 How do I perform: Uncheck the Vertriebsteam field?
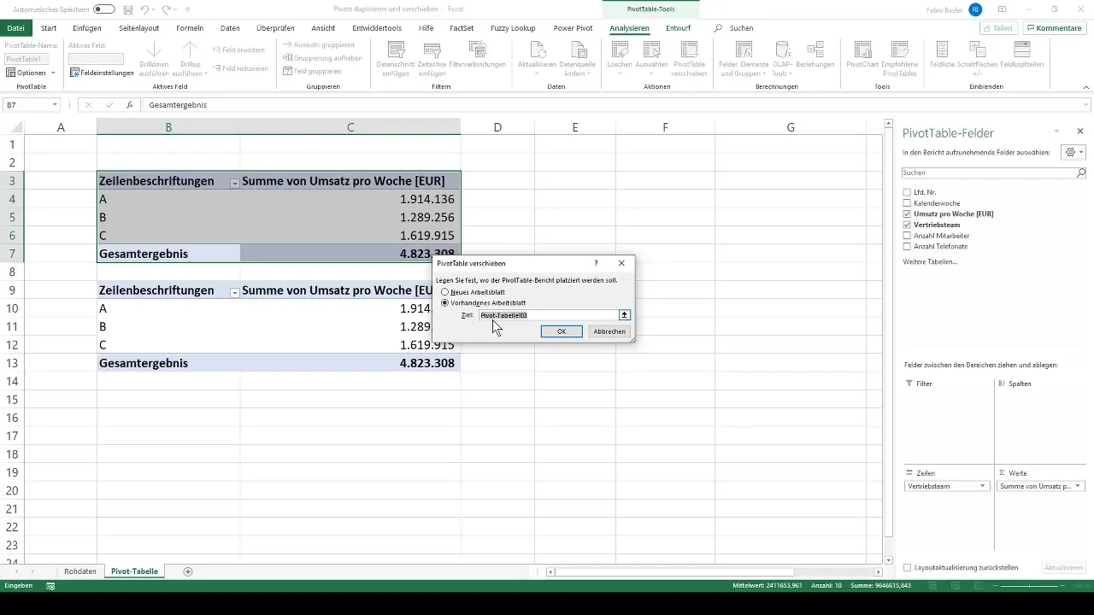pyautogui.click(x=908, y=225)
